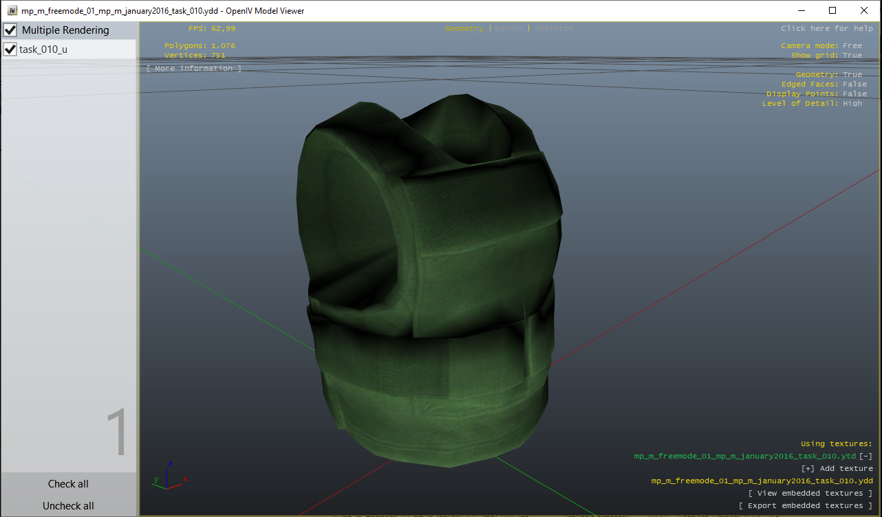Switch to the Skeleton tab

552,28
